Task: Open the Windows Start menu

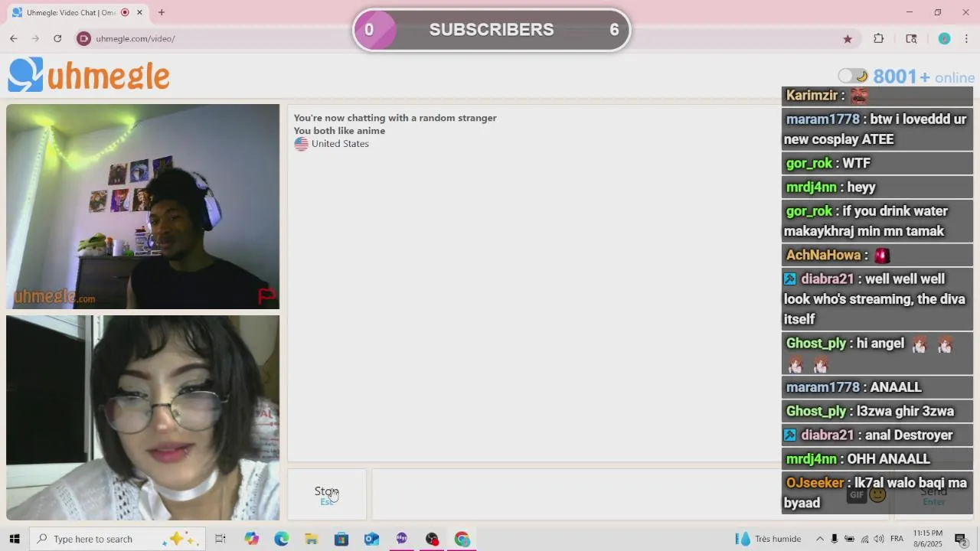Action: 14,539
